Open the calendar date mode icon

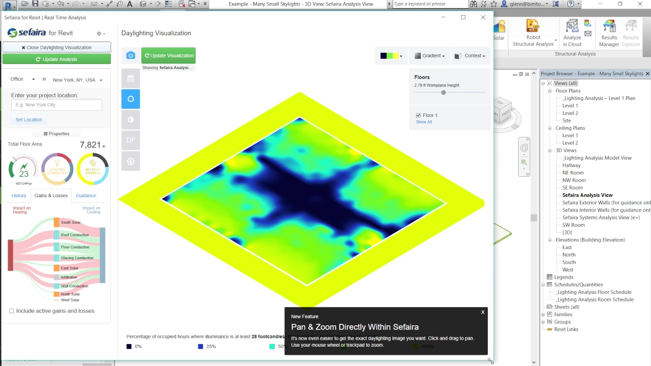[x=131, y=78]
